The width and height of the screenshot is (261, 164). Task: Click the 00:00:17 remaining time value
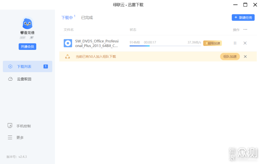[150, 43]
